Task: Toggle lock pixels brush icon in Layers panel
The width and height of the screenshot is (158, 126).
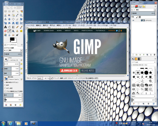Action: pyautogui.click(x=137, y=17)
